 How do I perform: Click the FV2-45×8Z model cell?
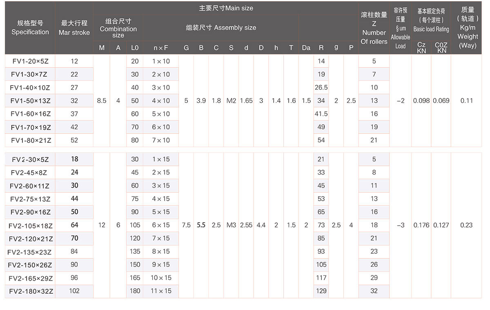(x=30, y=173)
